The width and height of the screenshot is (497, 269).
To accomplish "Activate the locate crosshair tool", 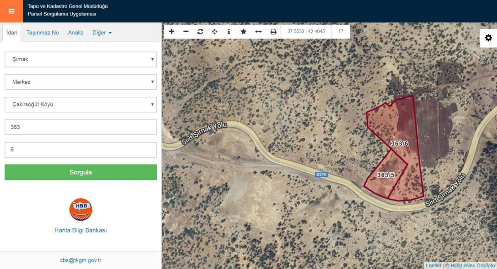I will click(214, 31).
